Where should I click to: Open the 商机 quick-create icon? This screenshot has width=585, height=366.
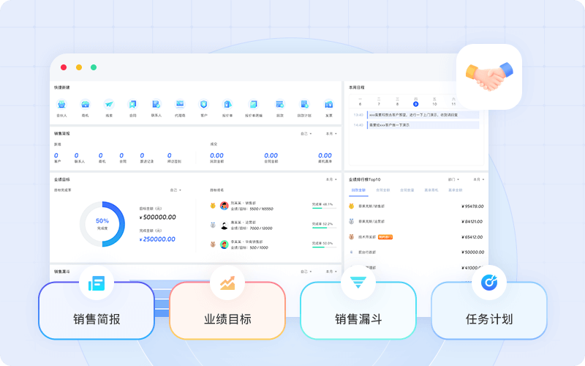(85, 105)
